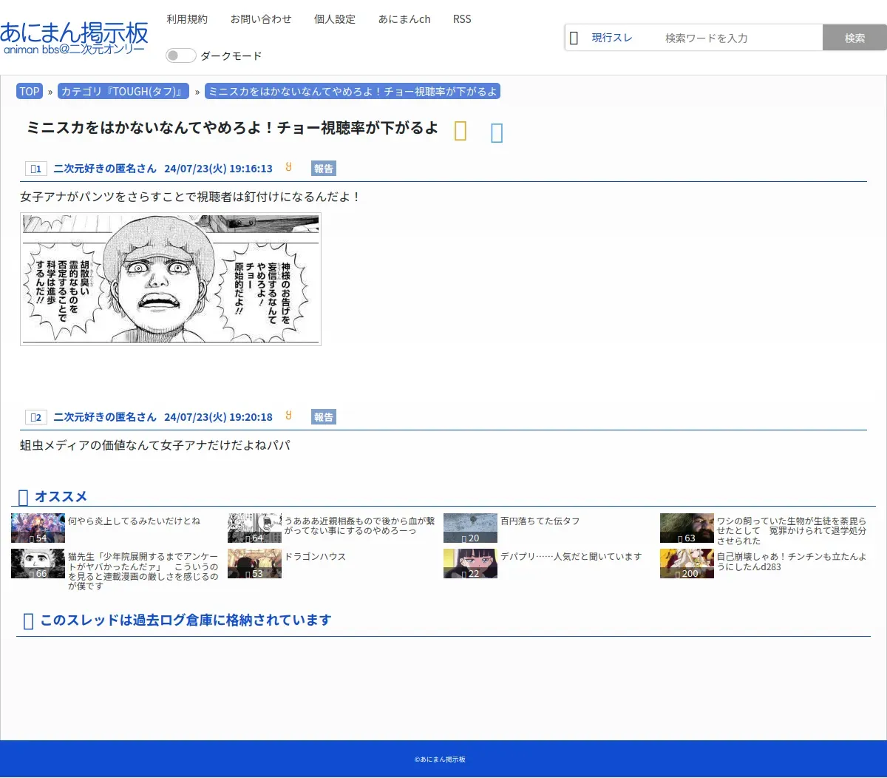Open the あにまんch menu item
The width and height of the screenshot is (887, 778).
pos(404,19)
